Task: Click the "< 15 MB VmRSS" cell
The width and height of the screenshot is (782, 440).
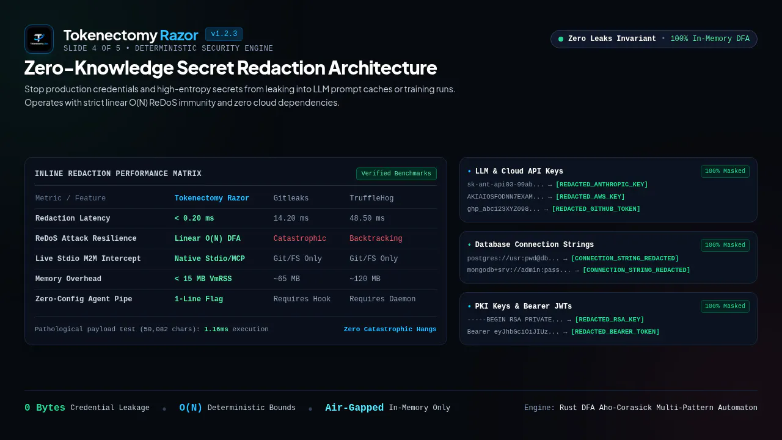Action: click(x=203, y=279)
